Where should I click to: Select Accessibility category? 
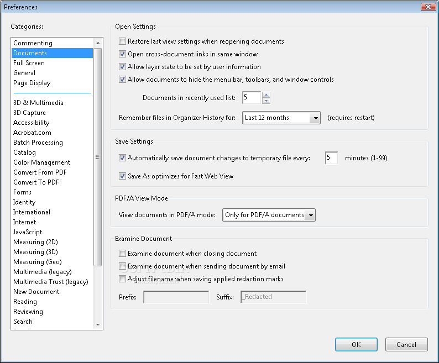coord(52,123)
